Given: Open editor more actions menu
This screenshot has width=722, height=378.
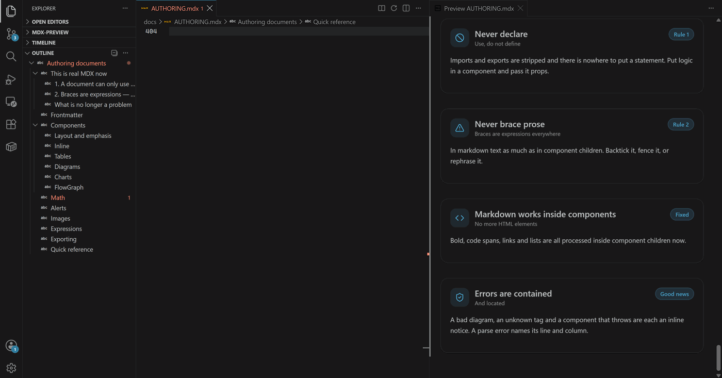Looking at the screenshot, I should coord(418,8).
